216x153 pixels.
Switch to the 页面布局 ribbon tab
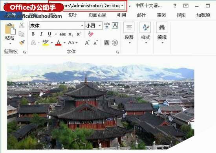pos(97,15)
